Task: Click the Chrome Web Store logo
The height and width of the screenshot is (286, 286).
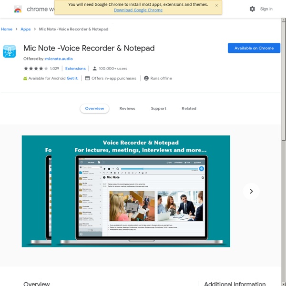Action: click(18, 9)
